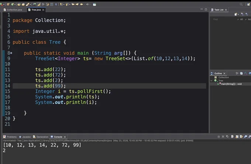Viewport: 251px width, 164px height.
Task: Toggle Task List Scheduled presentation icon
Action: click(247, 14)
